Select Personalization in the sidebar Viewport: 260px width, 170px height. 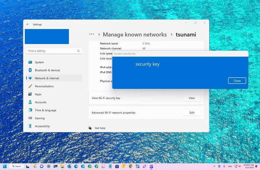click(44, 86)
